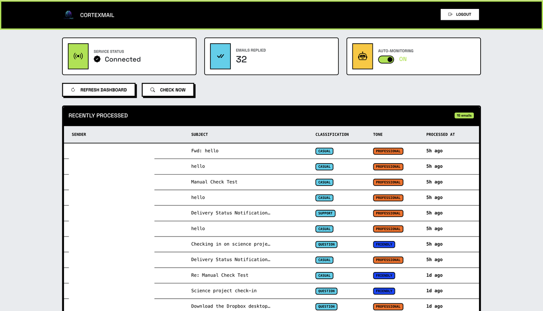Image resolution: width=543 pixels, height=311 pixels.
Task: Click Friendly tag on 'Science project check-in' row
Action: (384, 291)
